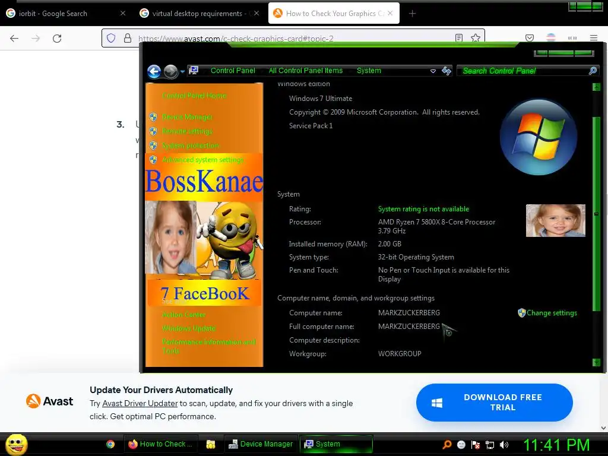Open Advanced system settings link
The height and width of the screenshot is (456, 608).
click(x=203, y=160)
